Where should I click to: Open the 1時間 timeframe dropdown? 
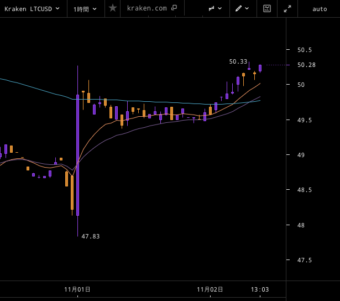[x=85, y=9]
